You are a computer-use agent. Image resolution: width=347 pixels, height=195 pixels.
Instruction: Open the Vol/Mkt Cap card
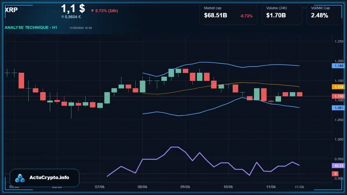point(324,14)
